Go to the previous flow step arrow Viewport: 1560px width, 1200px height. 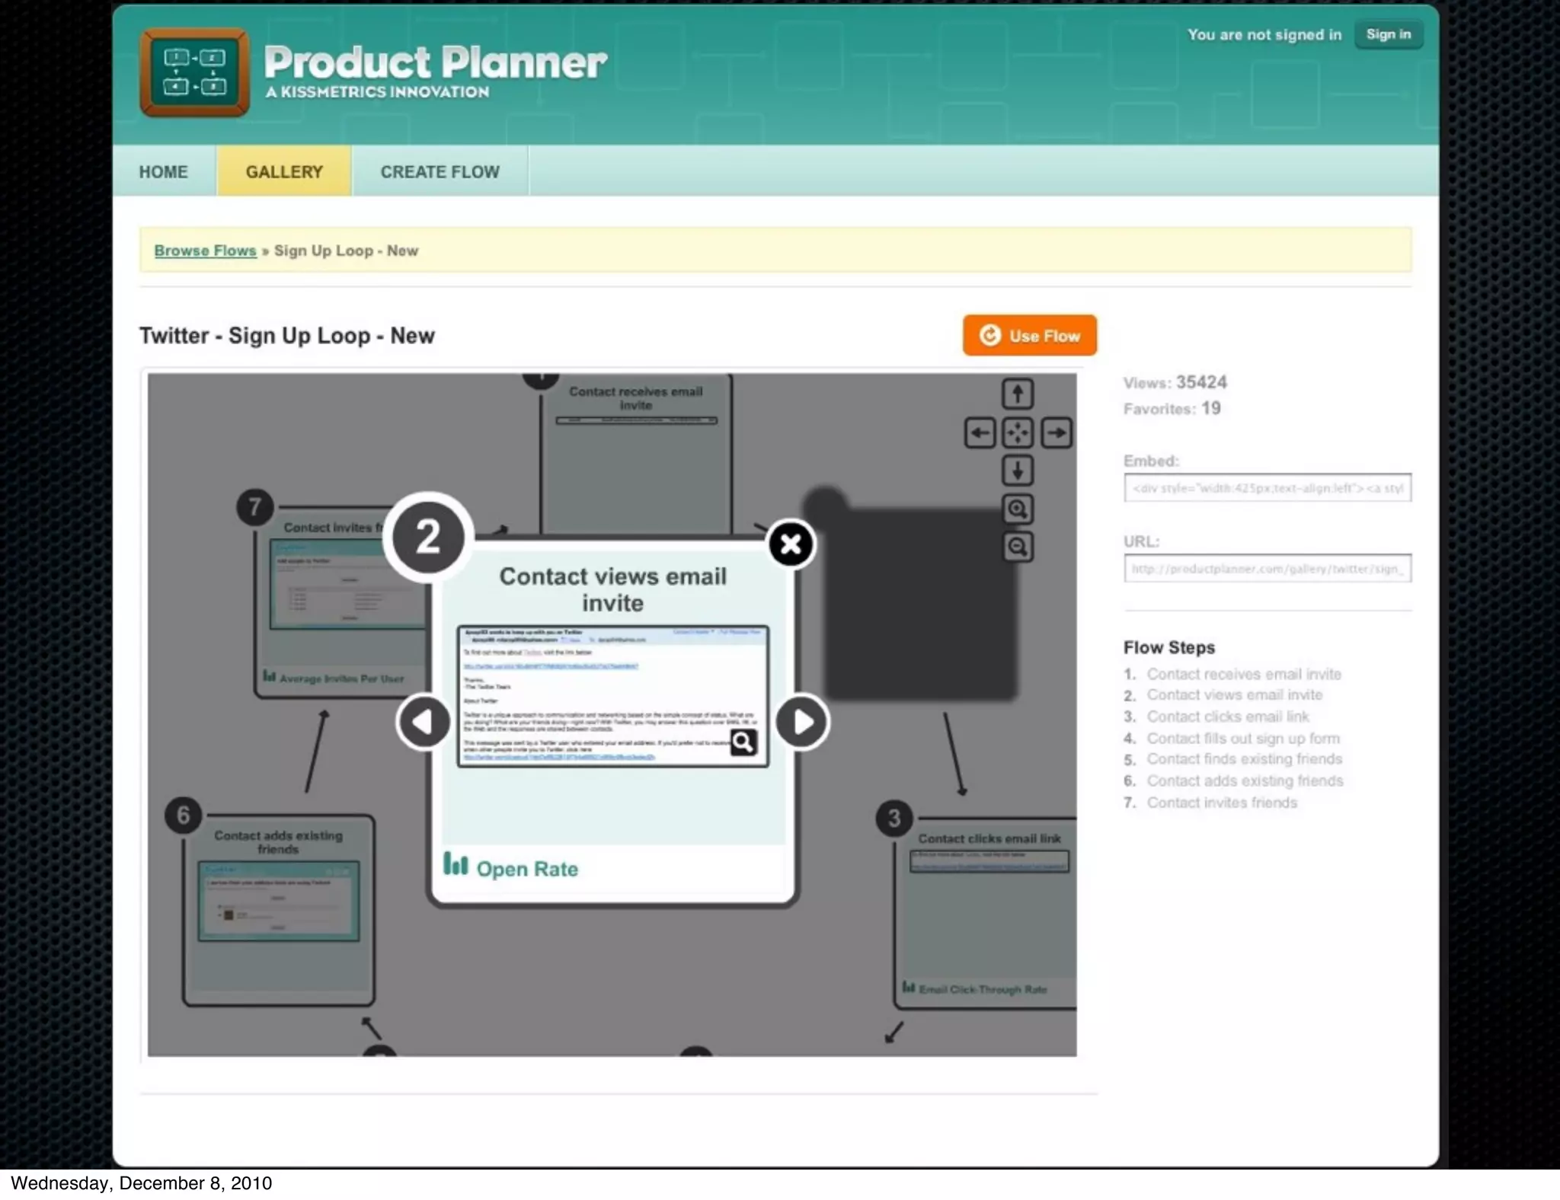pyautogui.click(x=424, y=722)
